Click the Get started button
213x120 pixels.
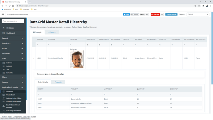pyautogui.click(x=171, y=15)
